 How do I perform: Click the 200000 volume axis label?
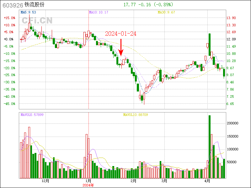pos(234,123)
